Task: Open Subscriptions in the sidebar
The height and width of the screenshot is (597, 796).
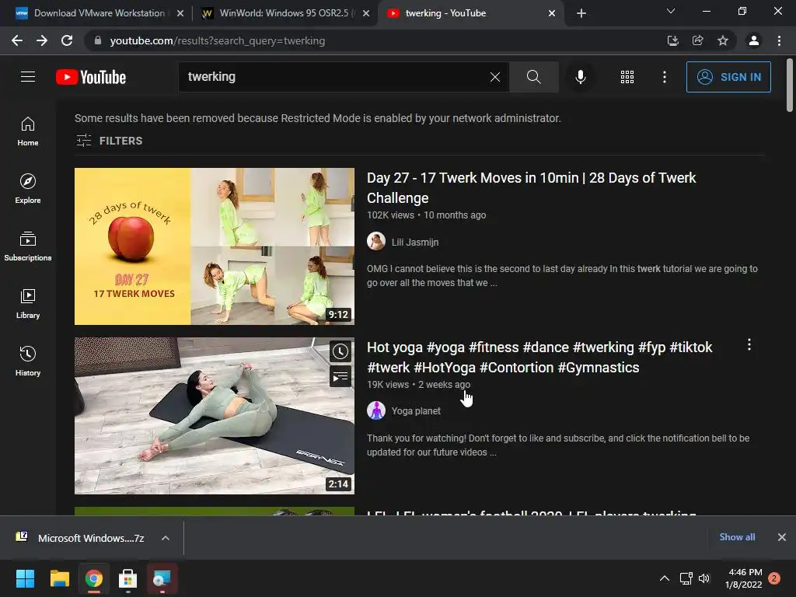Action: [28, 246]
